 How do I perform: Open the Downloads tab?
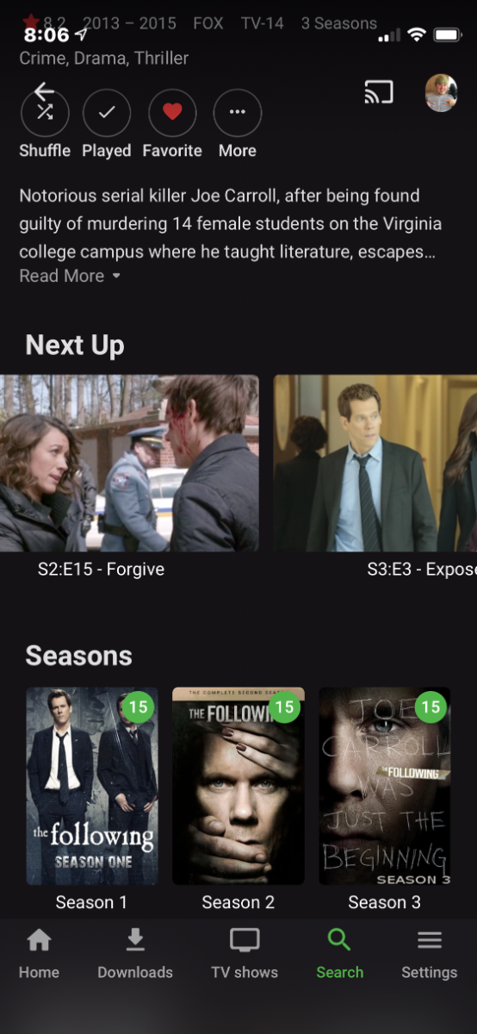pos(135,955)
